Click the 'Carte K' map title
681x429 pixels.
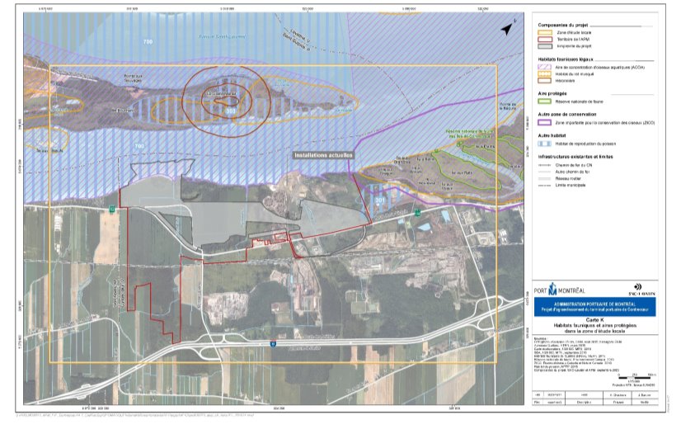click(x=594, y=320)
